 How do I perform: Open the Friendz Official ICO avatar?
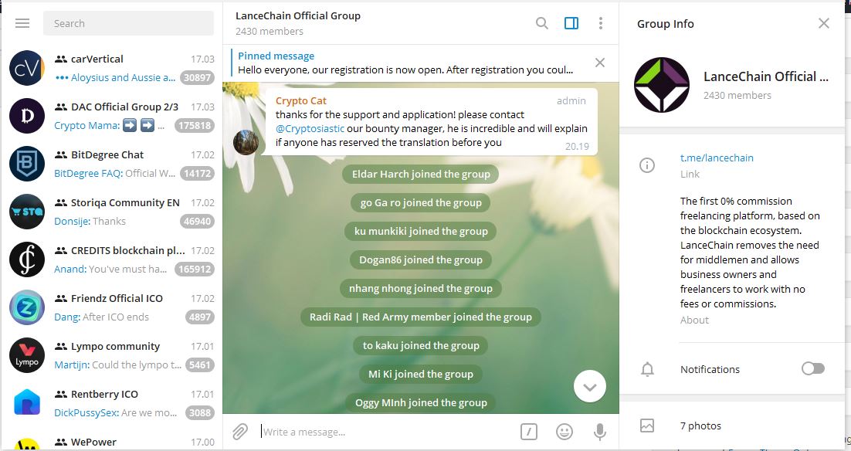click(27, 307)
